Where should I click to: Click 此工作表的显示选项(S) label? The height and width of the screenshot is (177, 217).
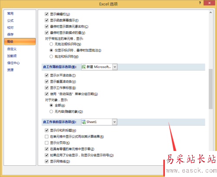[60, 122]
